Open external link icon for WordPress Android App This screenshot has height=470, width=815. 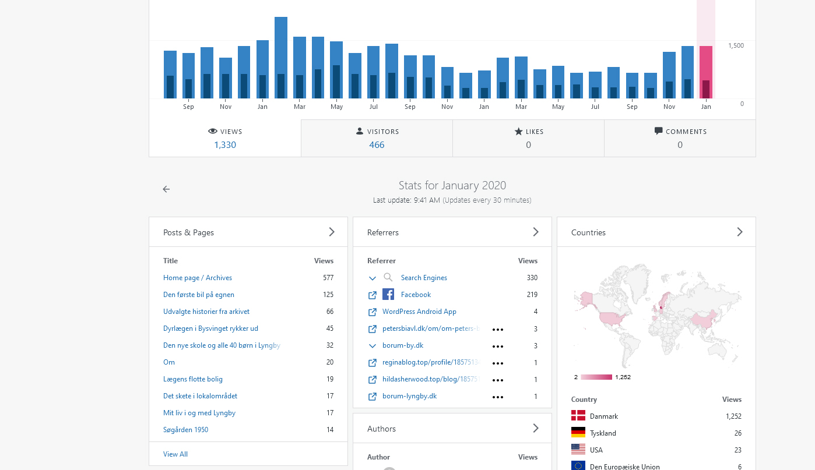(373, 312)
